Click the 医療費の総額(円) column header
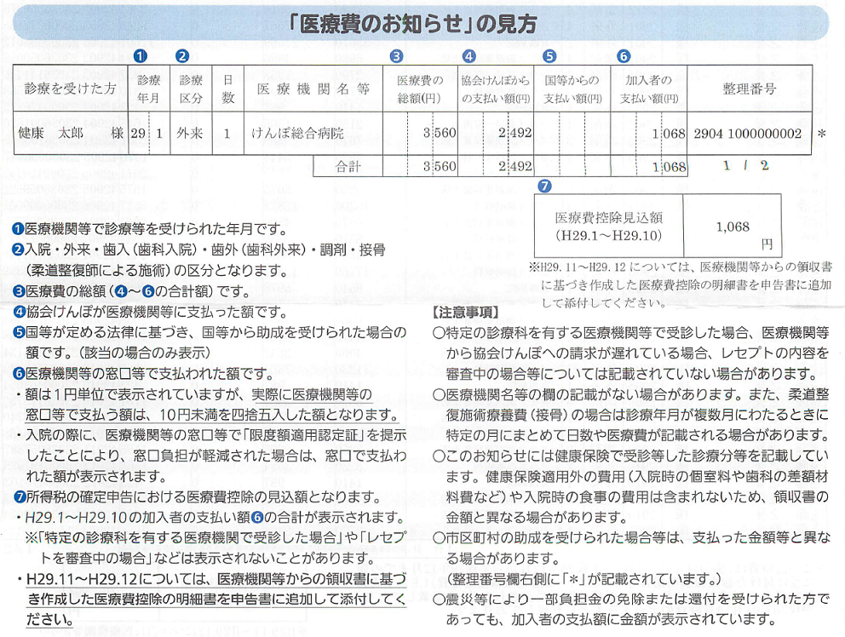This screenshot has width=845, height=637. click(x=420, y=89)
